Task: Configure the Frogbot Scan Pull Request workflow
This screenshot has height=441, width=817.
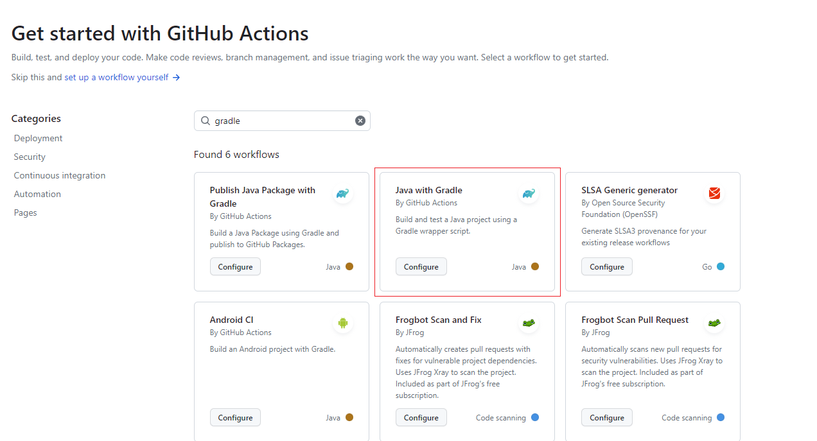Action: [607, 417]
